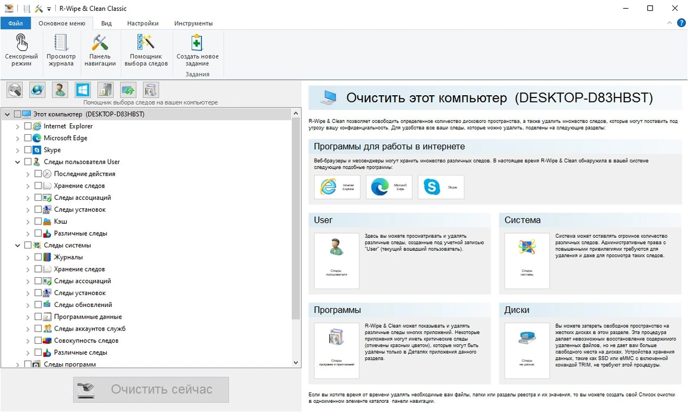Check the Журналы checkbox
This screenshot has width=688, height=412.
tap(38, 257)
